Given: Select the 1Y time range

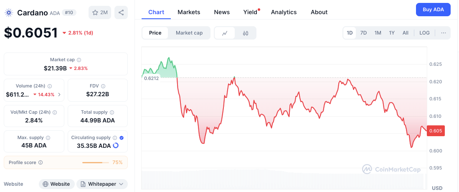Looking at the screenshot, I should pos(391,33).
